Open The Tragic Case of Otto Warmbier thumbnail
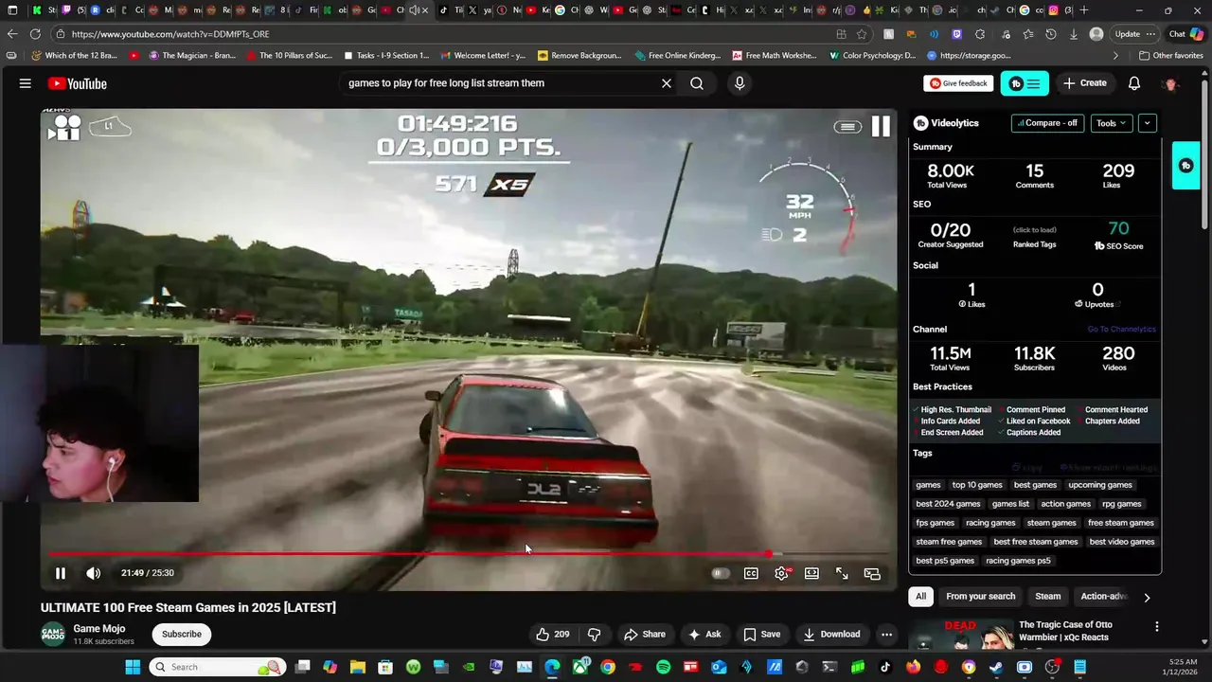 click(x=960, y=634)
